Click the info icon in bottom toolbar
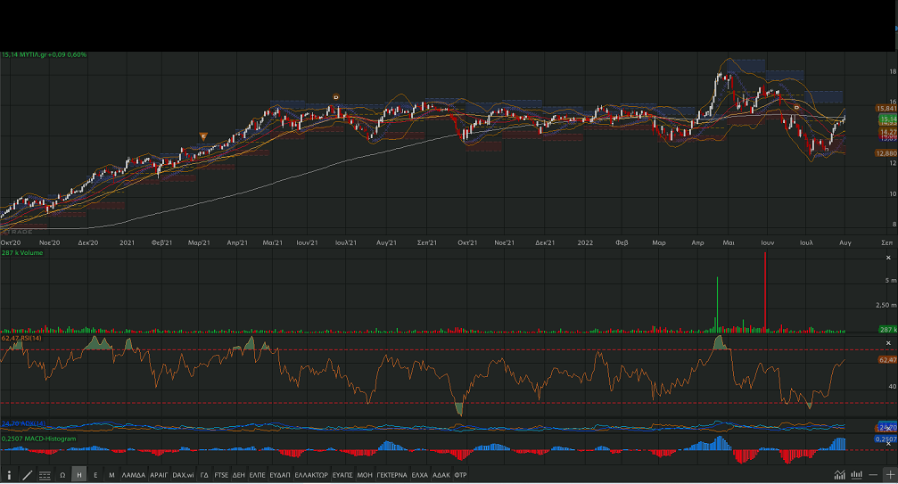The image size is (898, 484). 10,475
